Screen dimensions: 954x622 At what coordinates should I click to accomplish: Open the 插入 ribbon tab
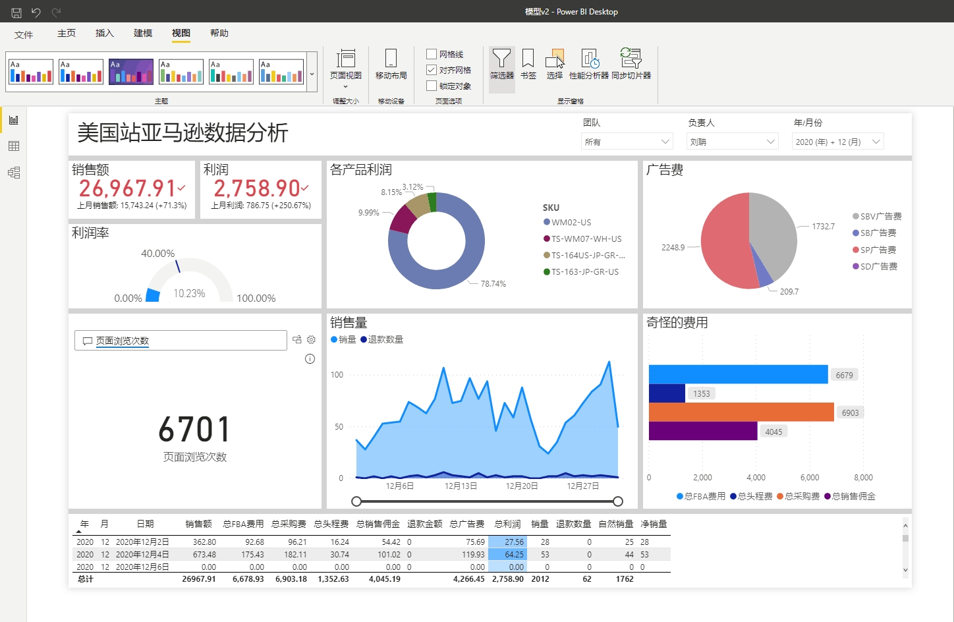pyautogui.click(x=104, y=33)
